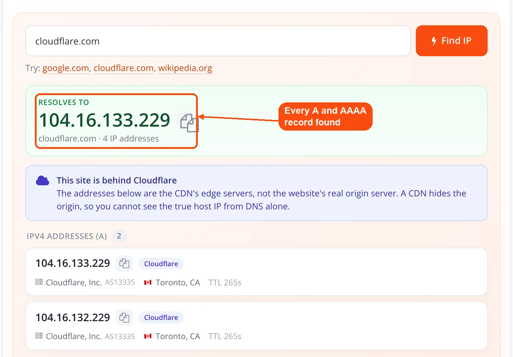Screen dimensions: 513x357
Task: Click AS13335 in the 104.16.132.229 row
Action: tap(120, 336)
